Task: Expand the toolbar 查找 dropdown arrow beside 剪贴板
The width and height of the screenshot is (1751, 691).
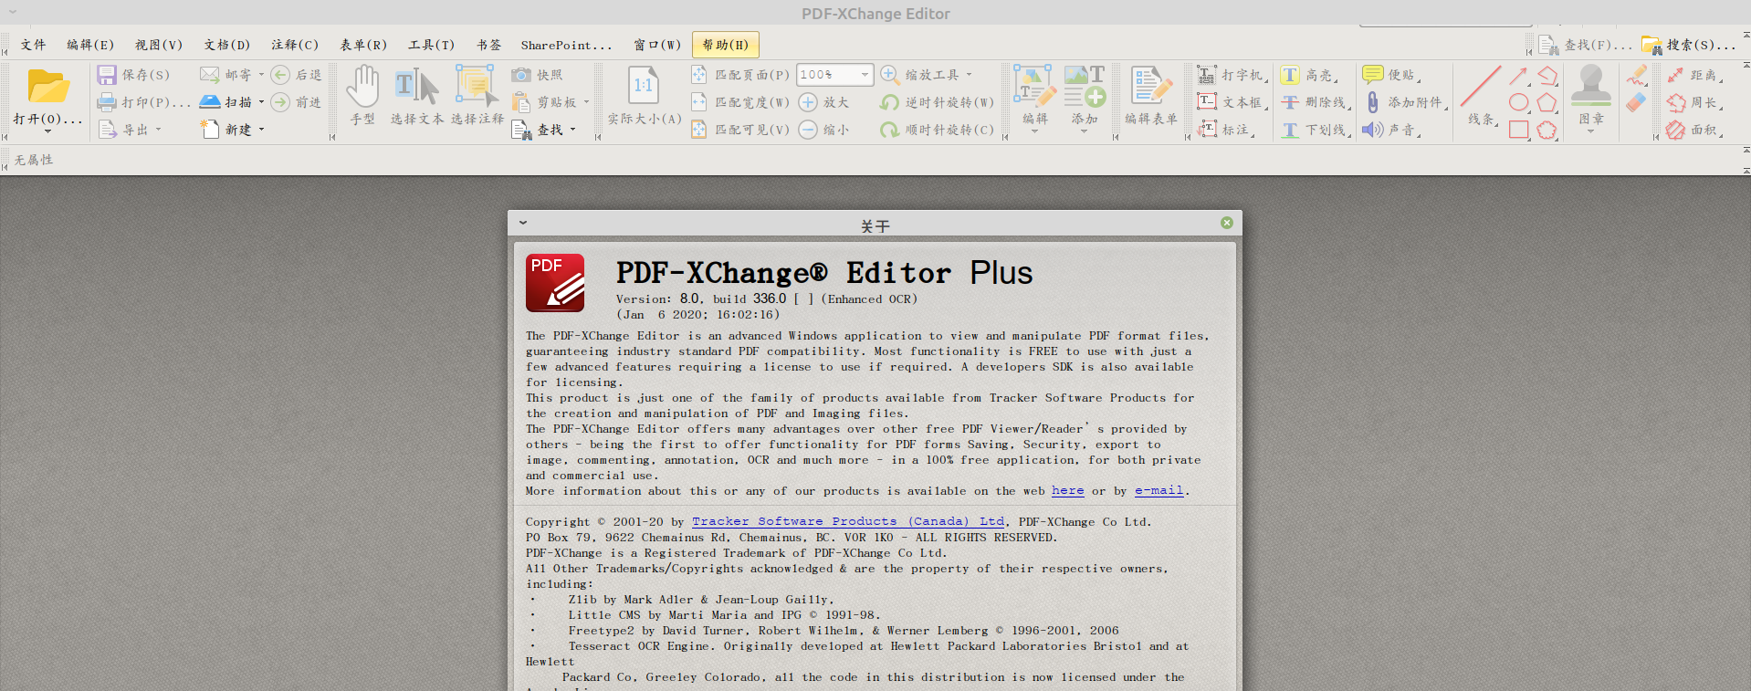Action: coord(572,130)
